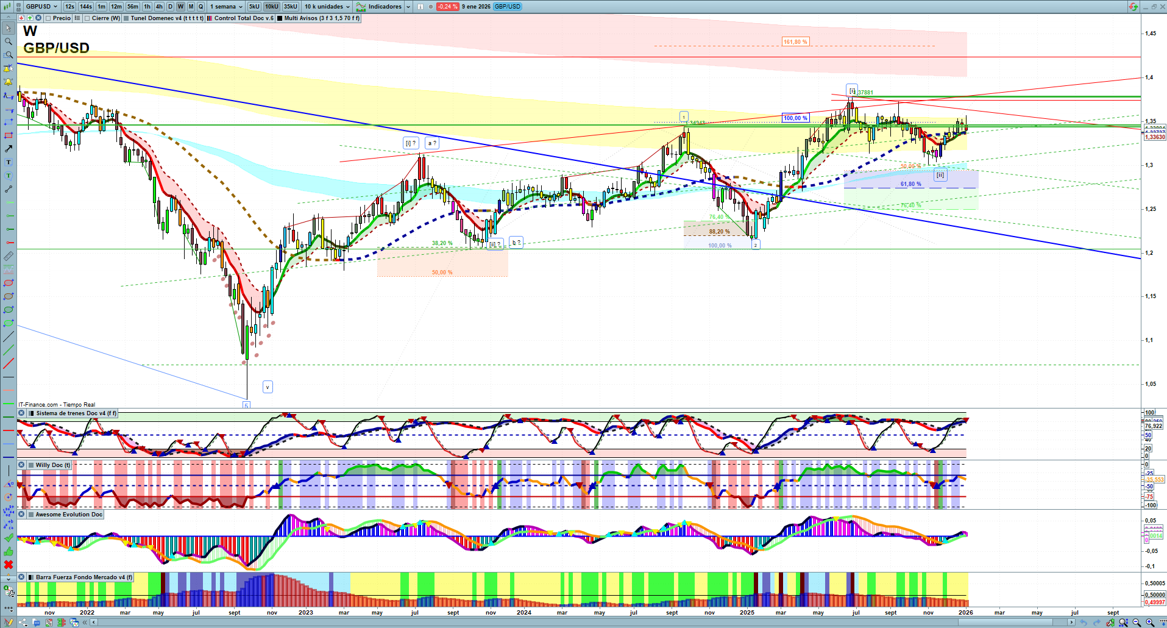The image size is (1167, 628).
Task: Switch to the M monthly timeframe
Action: pos(191,7)
